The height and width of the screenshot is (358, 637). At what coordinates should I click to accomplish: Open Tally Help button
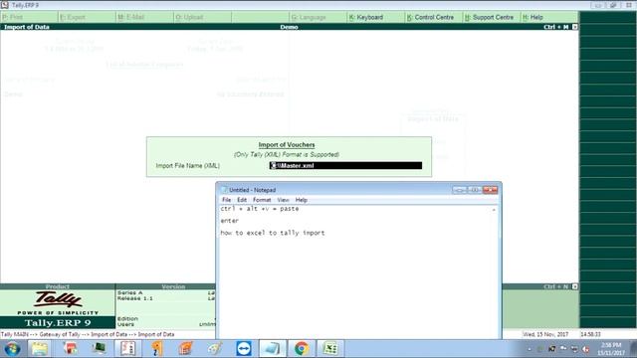[549, 17]
